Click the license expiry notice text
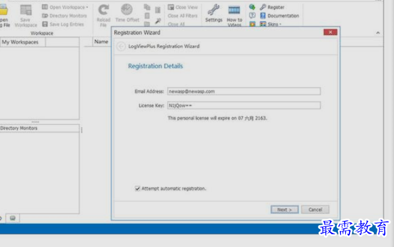 coord(217,118)
